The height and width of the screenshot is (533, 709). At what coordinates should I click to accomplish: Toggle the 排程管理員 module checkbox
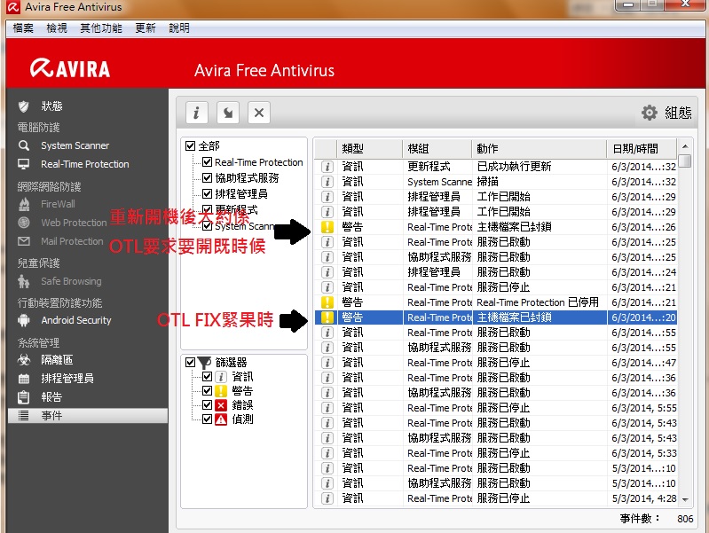click(x=207, y=194)
